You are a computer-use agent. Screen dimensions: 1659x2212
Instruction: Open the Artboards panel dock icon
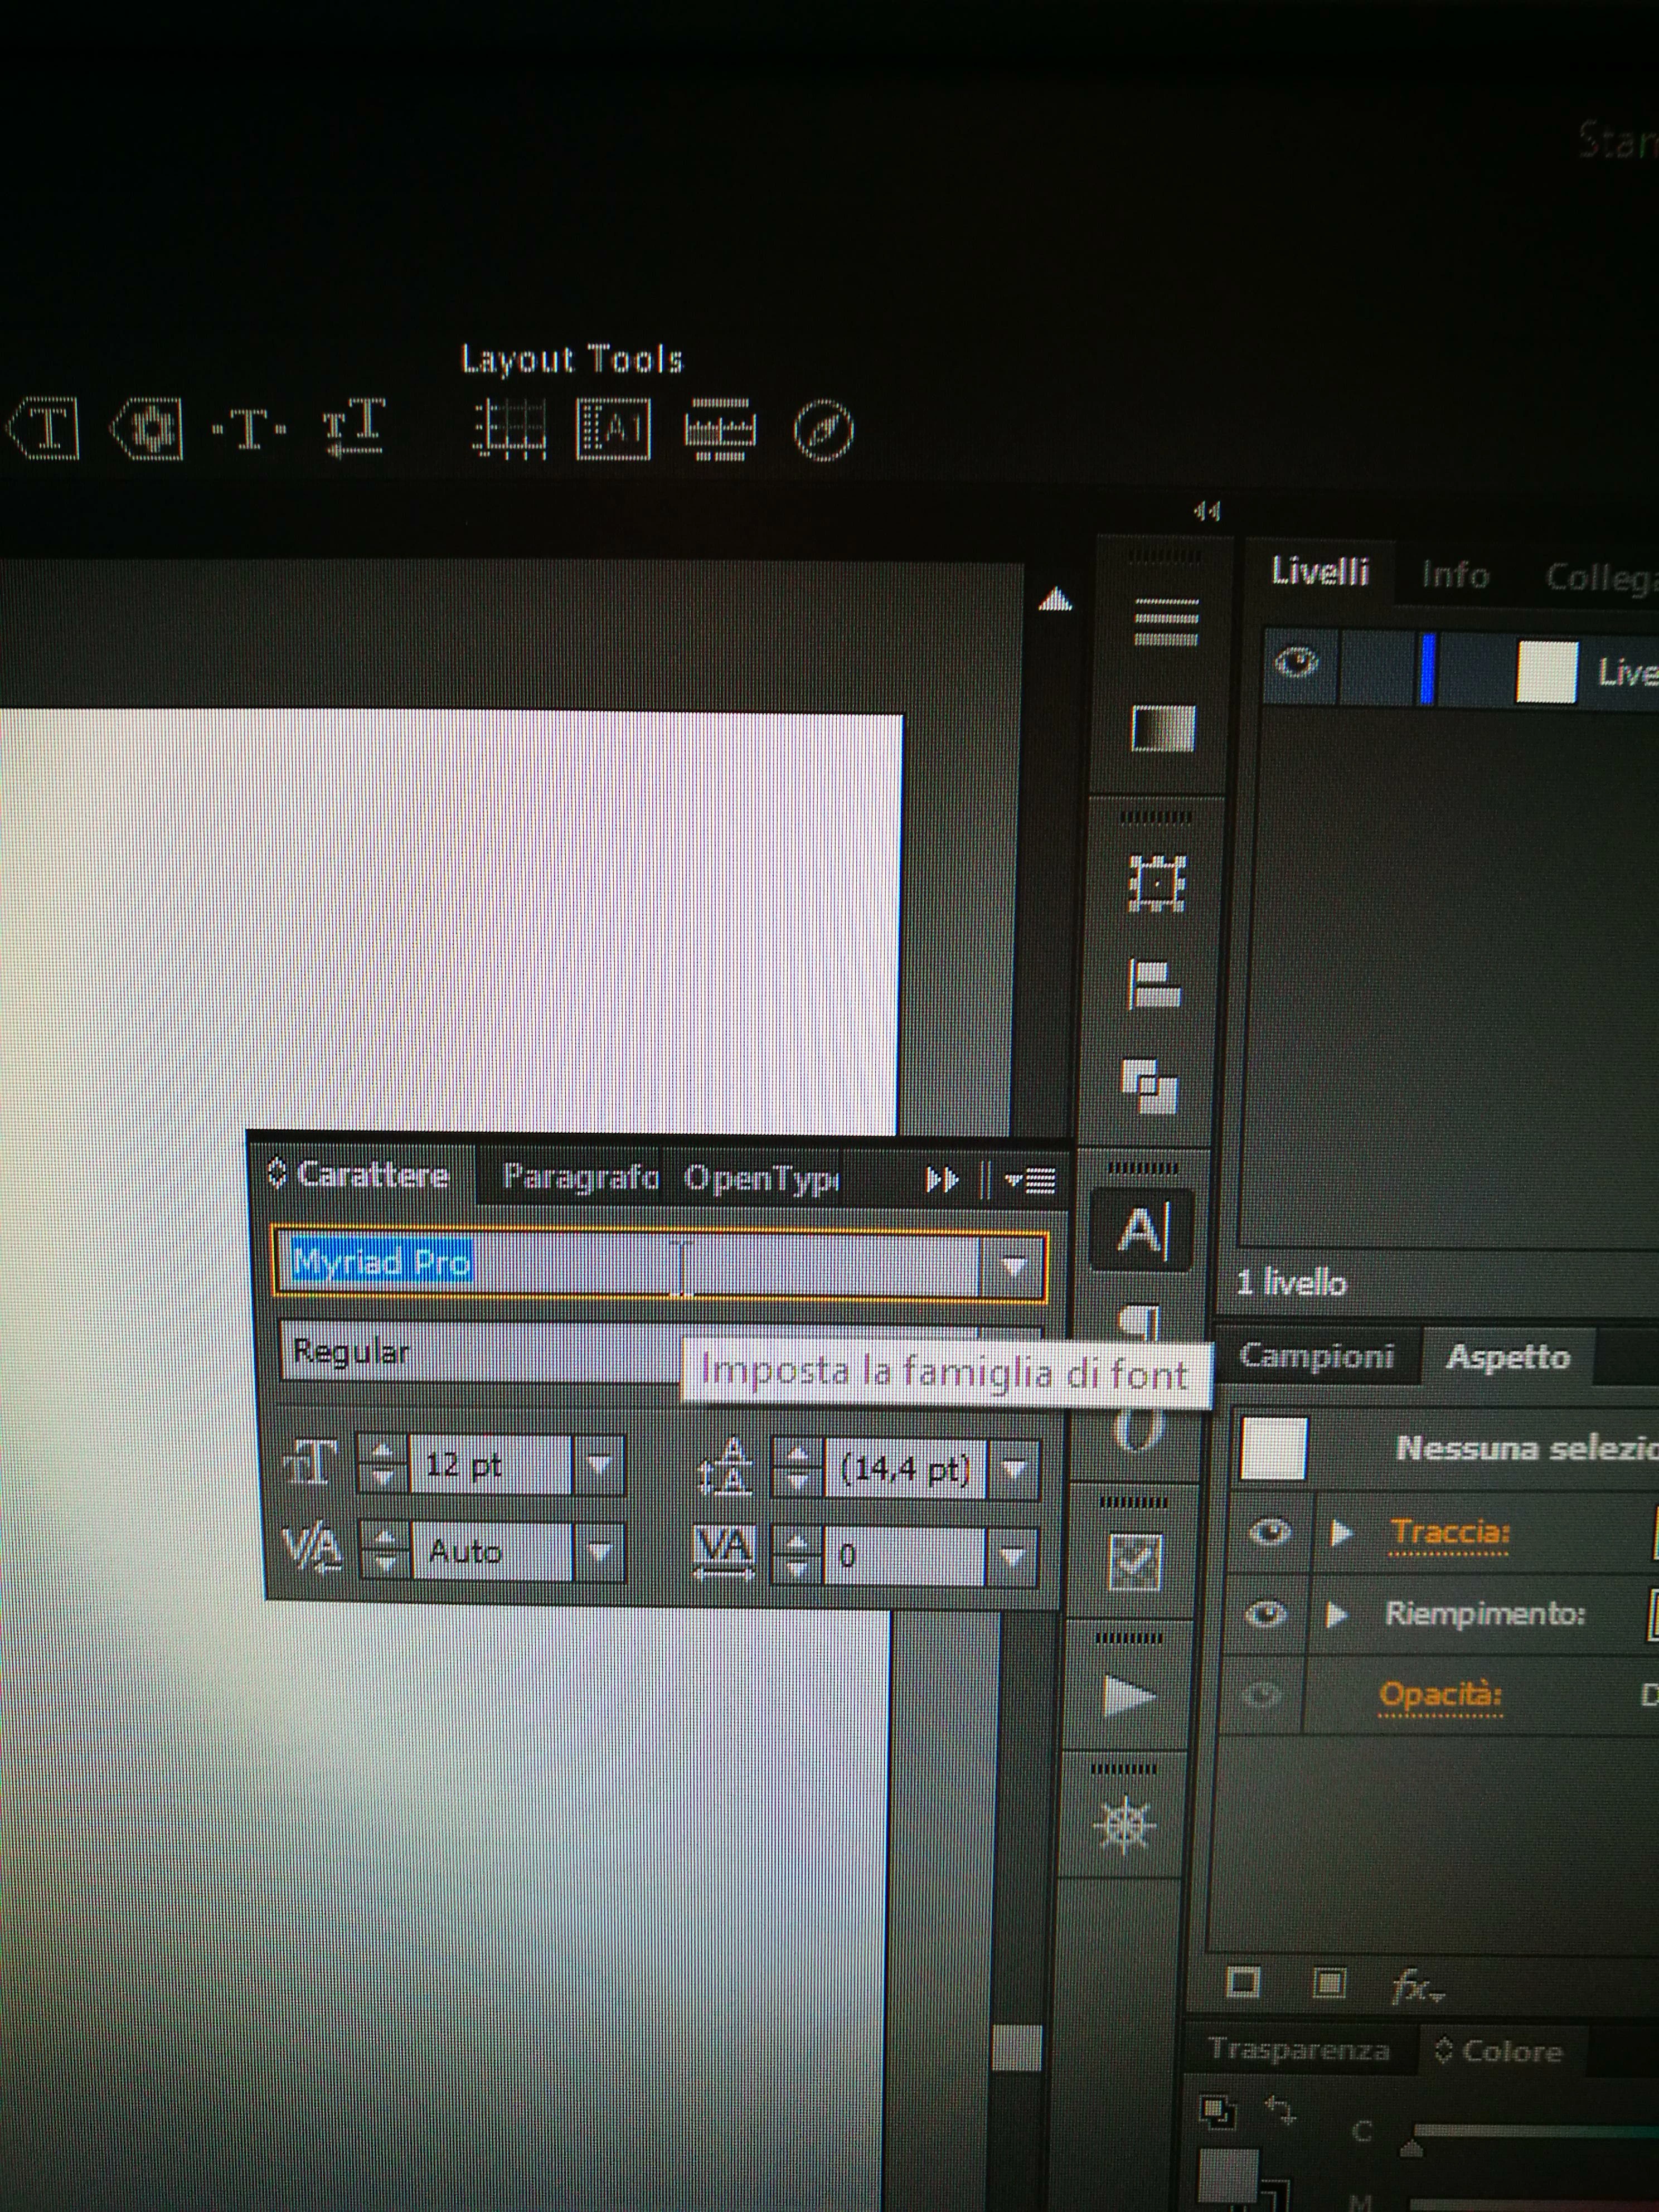click(x=1157, y=883)
